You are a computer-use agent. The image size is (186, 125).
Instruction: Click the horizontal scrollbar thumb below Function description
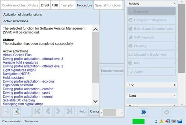109,113
